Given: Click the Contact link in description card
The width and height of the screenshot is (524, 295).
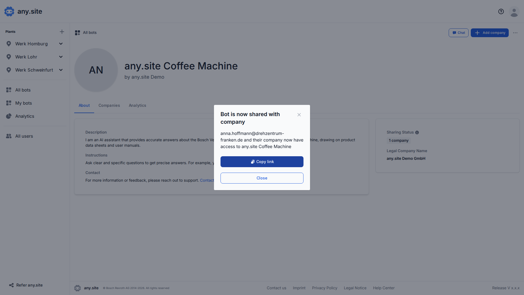Looking at the screenshot, I should coord(207,180).
